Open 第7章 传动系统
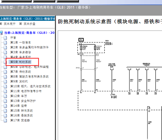 (20, 72)
